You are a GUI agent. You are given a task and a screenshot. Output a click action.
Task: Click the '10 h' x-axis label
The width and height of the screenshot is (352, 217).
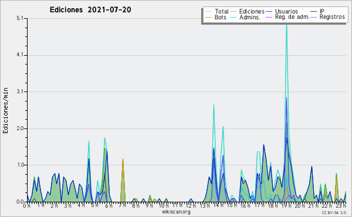point(163,205)
